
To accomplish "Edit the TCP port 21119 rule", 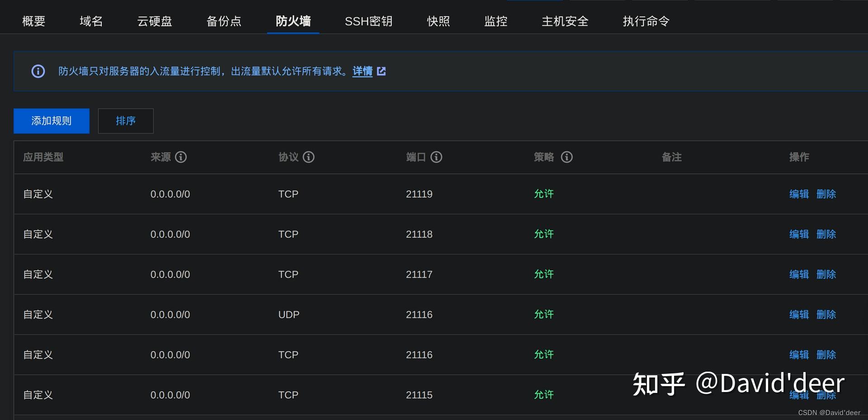I will point(799,194).
